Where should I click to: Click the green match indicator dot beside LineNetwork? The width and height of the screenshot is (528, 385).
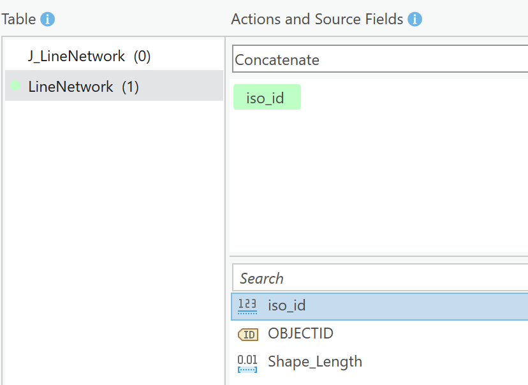[x=14, y=86]
